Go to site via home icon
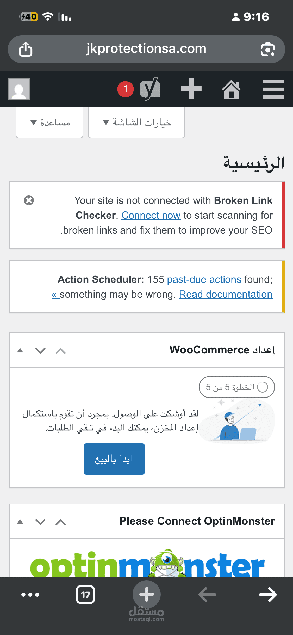The height and width of the screenshot is (635, 293). click(x=231, y=89)
